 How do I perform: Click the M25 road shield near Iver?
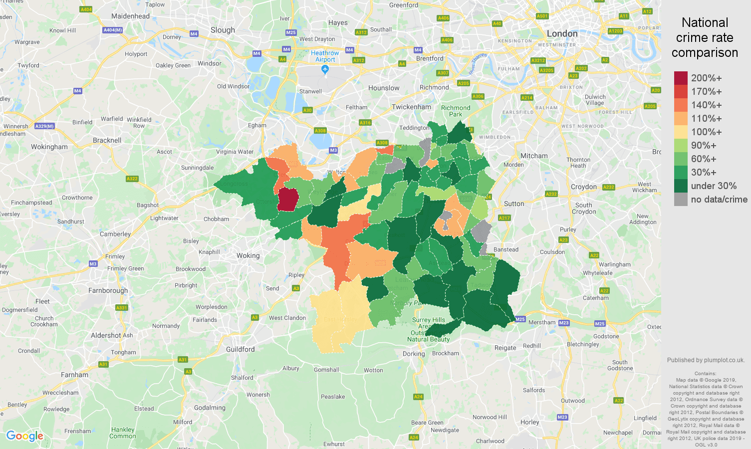pos(291,32)
